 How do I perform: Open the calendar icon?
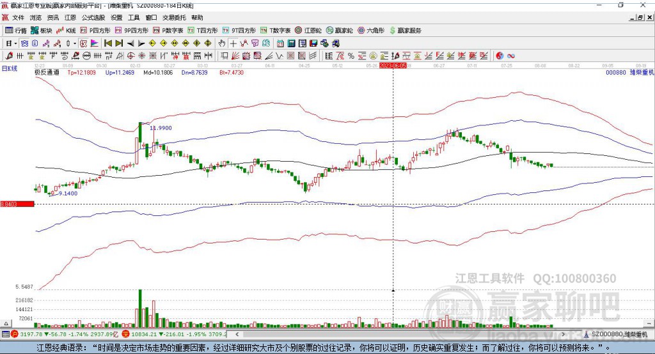point(280,43)
